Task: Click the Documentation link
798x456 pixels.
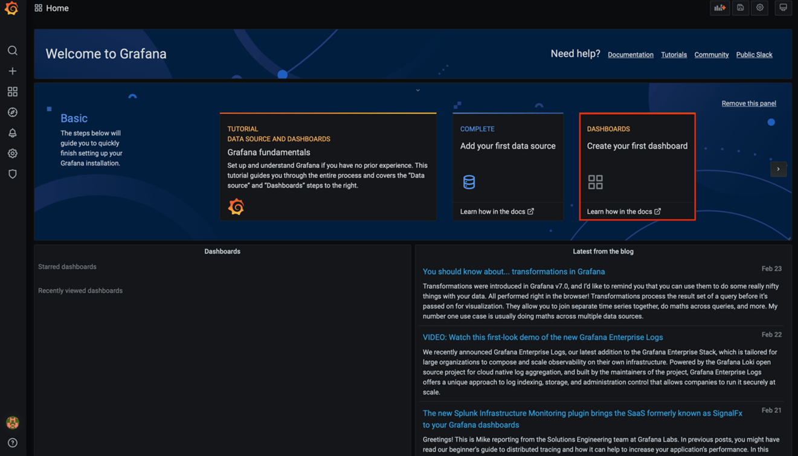Action: point(630,55)
